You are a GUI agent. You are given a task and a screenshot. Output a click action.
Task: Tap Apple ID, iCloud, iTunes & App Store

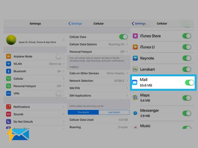(x=37, y=42)
